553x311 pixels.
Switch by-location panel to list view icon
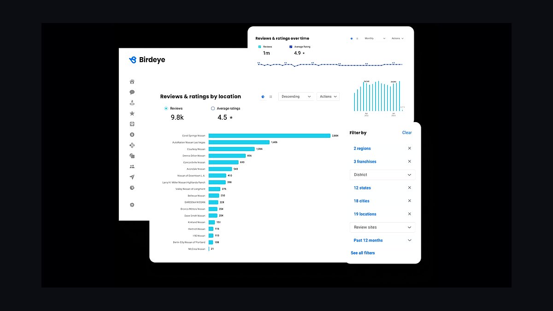pos(271,97)
